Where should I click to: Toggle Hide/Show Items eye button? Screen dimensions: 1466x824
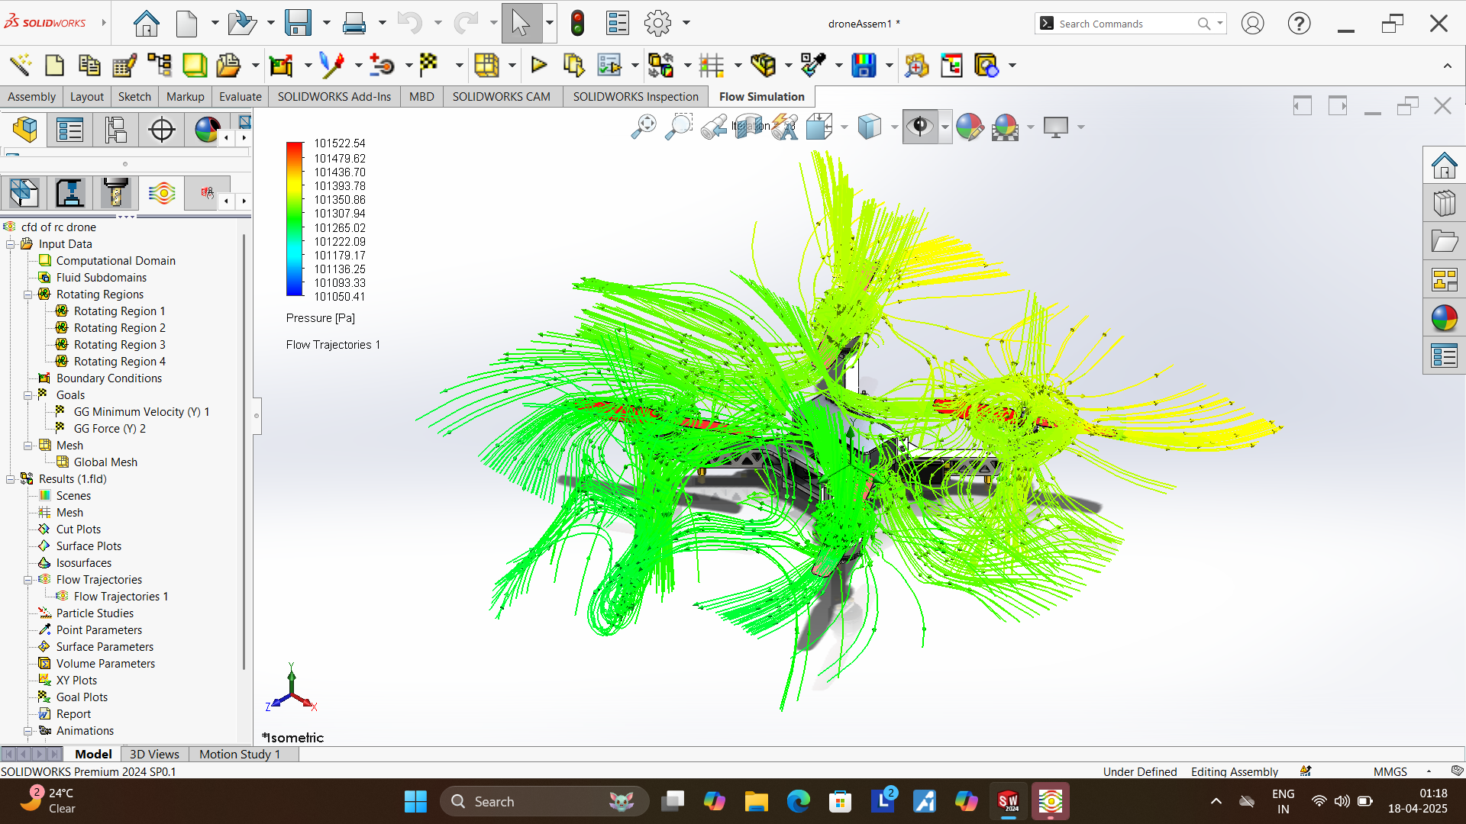(x=920, y=127)
